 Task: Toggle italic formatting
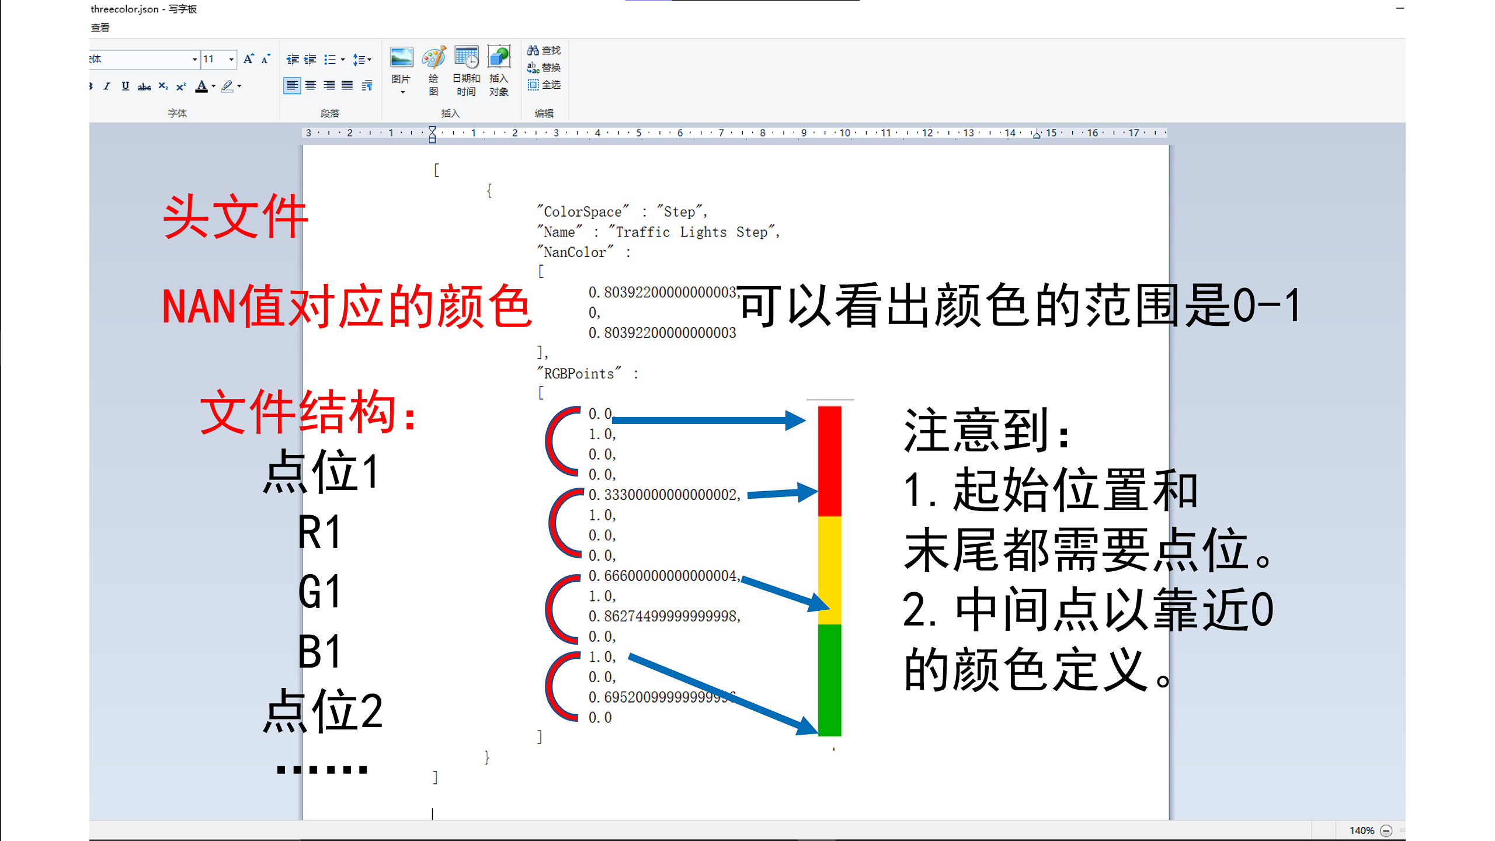click(106, 86)
